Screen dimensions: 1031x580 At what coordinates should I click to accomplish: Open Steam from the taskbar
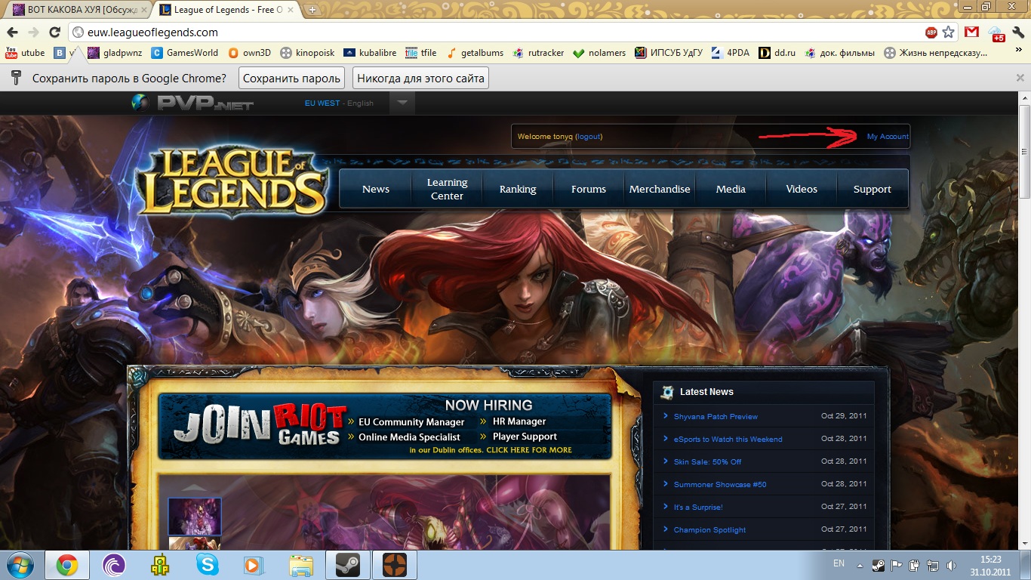tap(348, 565)
